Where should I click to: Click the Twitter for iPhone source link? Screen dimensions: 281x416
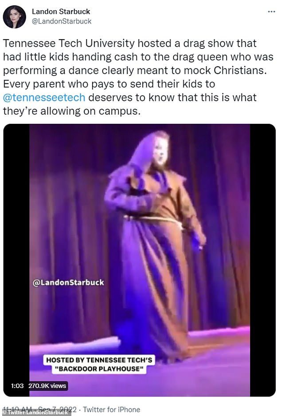(x=112, y=409)
